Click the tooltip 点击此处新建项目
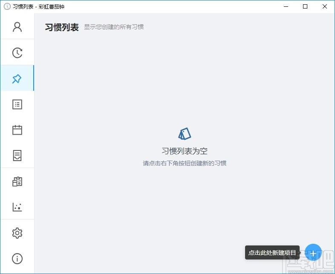The height and width of the screenshot is (274, 335). (272, 253)
